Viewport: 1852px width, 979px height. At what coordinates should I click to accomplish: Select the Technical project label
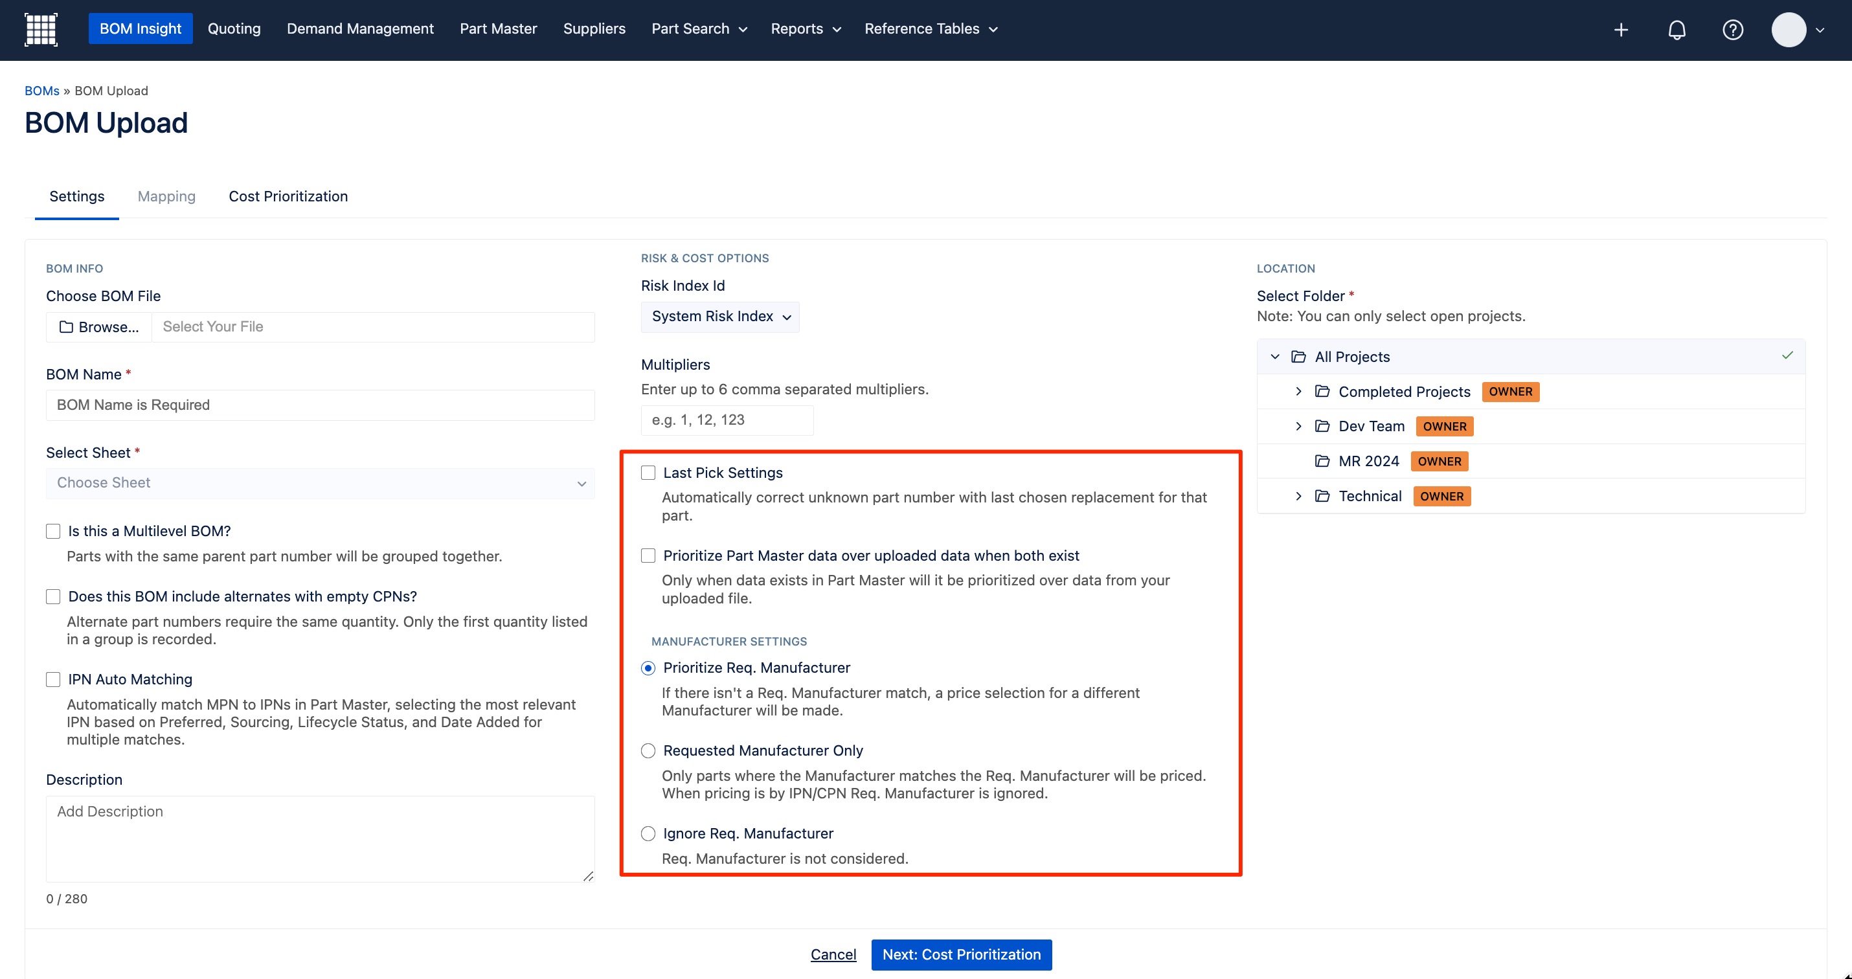click(1370, 496)
